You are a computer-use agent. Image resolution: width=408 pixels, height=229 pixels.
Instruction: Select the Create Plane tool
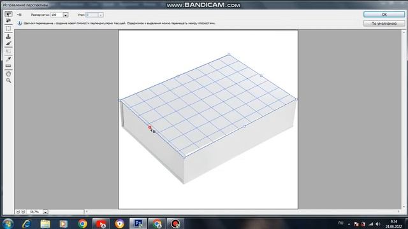(8, 21)
